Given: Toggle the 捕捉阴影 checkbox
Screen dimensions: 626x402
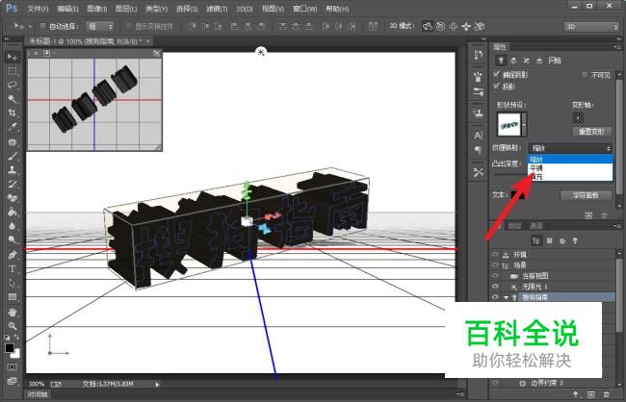Looking at the screenshot, I should (497, 74).
